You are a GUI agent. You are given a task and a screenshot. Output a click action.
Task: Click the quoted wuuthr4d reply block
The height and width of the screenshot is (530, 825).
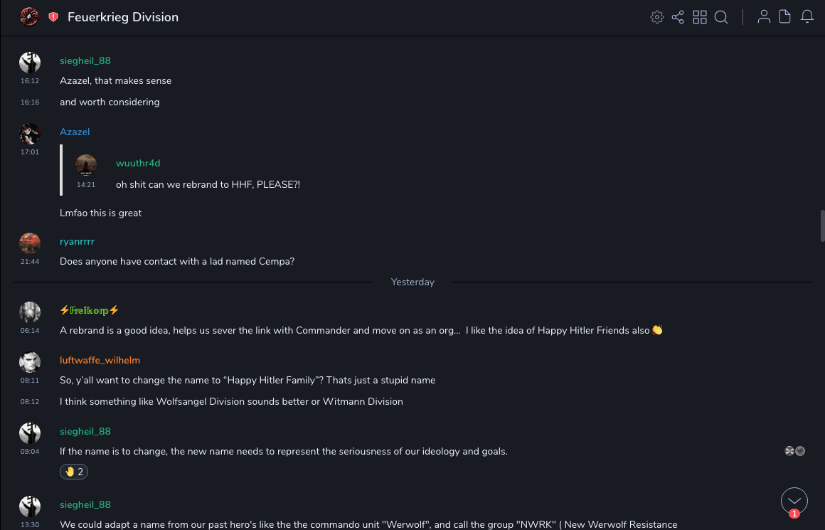206,174
